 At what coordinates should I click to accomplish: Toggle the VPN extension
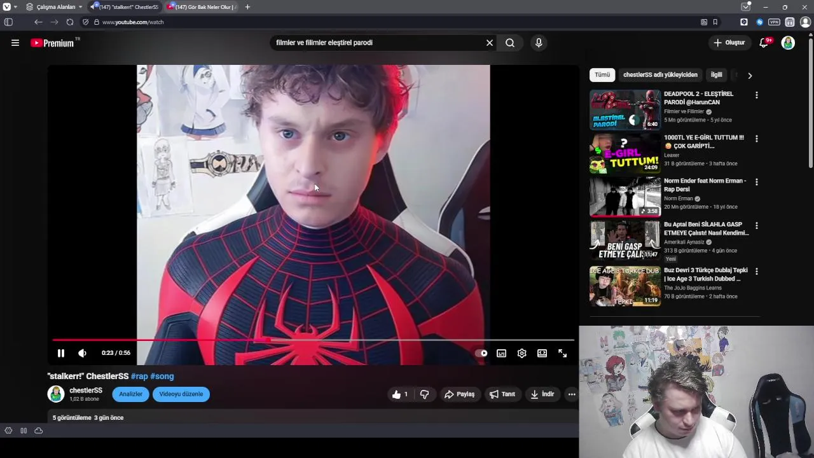(774, 22)
